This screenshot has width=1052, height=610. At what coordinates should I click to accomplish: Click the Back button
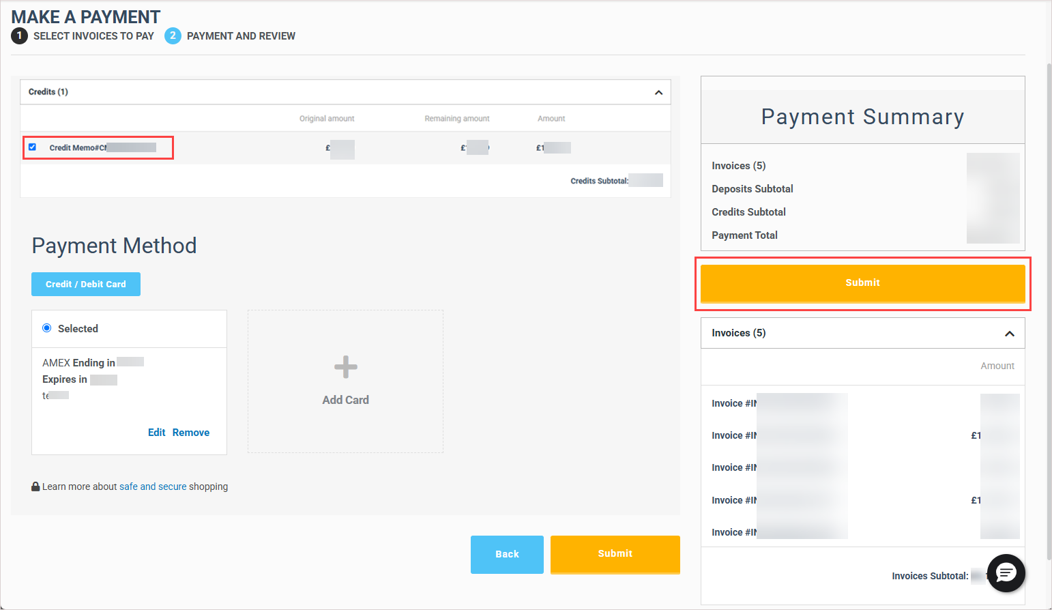pyautogui.click(x=507, y=554)
